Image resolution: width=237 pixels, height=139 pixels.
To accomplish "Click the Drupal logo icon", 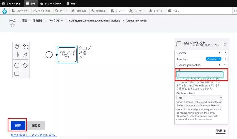I will (4, 11).
